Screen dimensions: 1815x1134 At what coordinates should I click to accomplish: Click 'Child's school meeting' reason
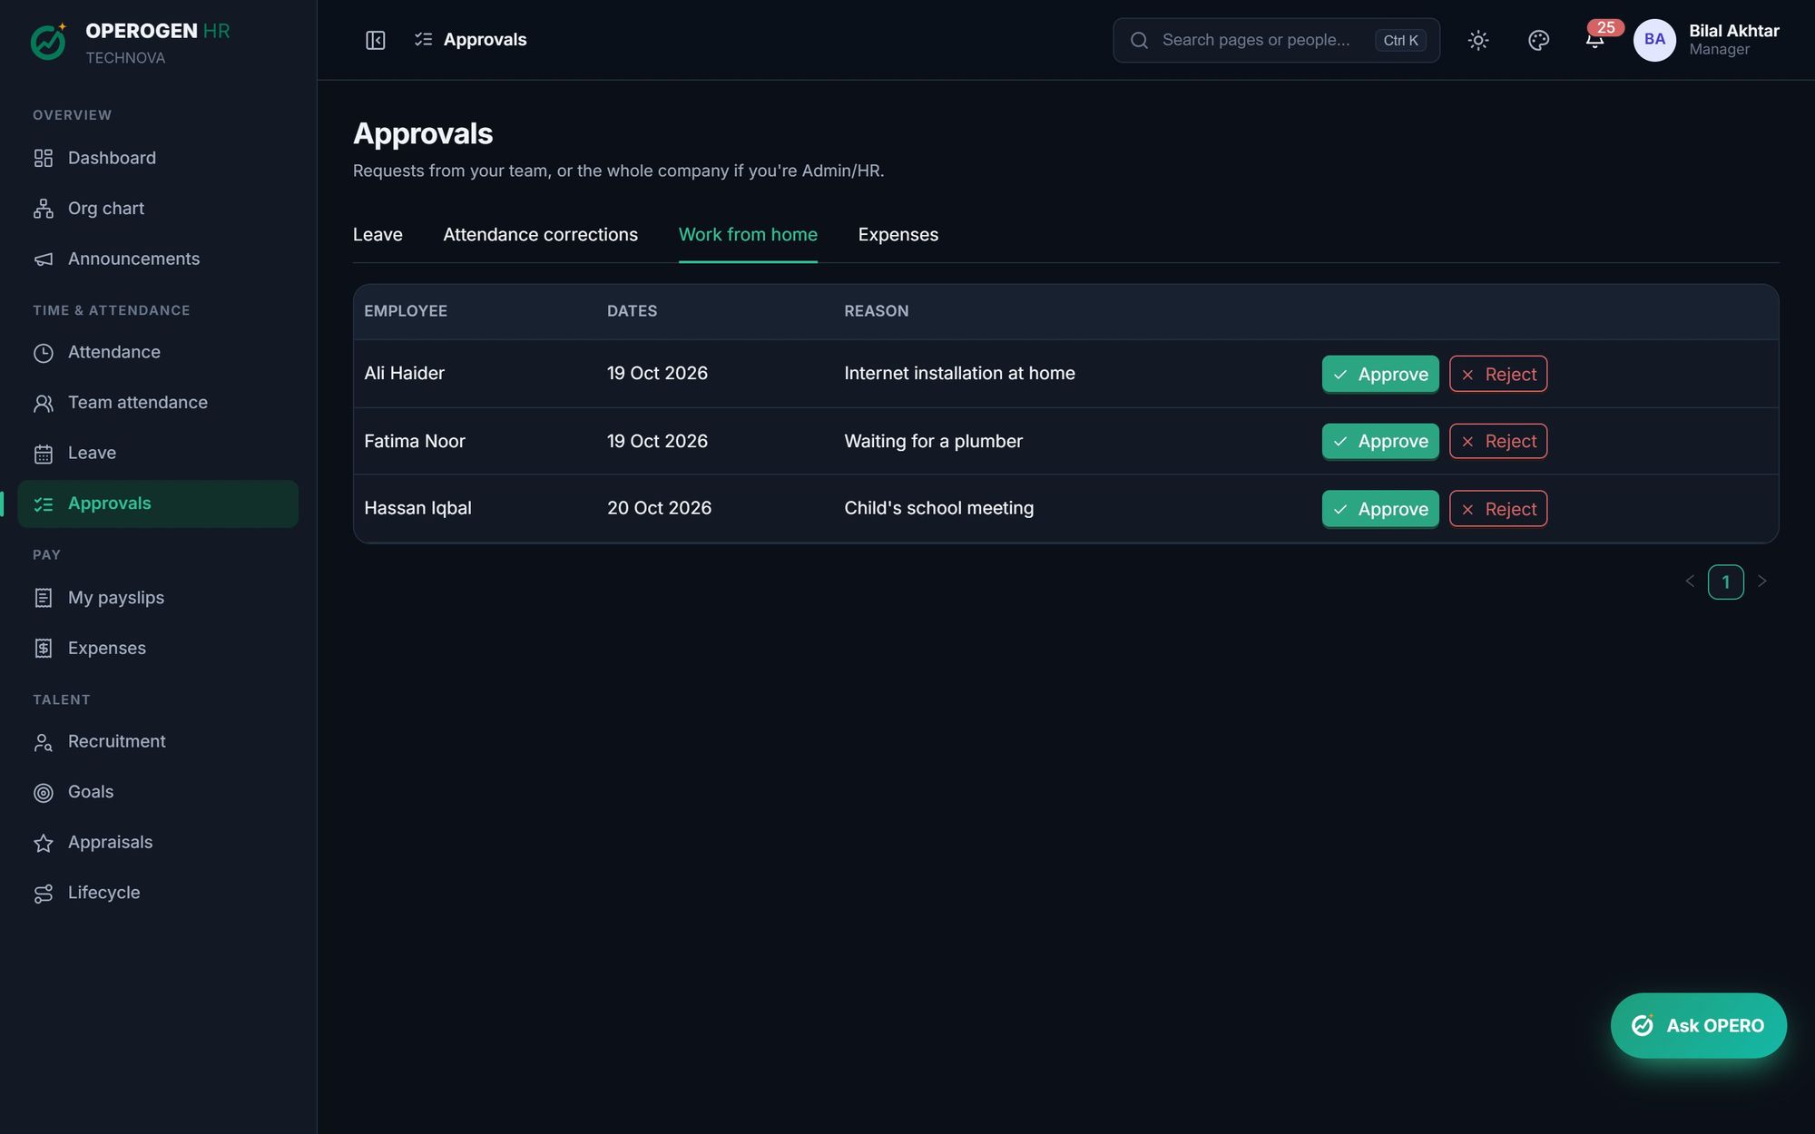(938, 508)
